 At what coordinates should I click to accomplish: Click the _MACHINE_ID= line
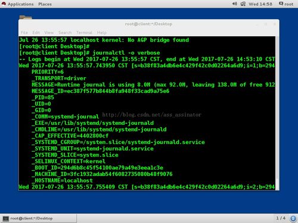[x=102, y=174]
